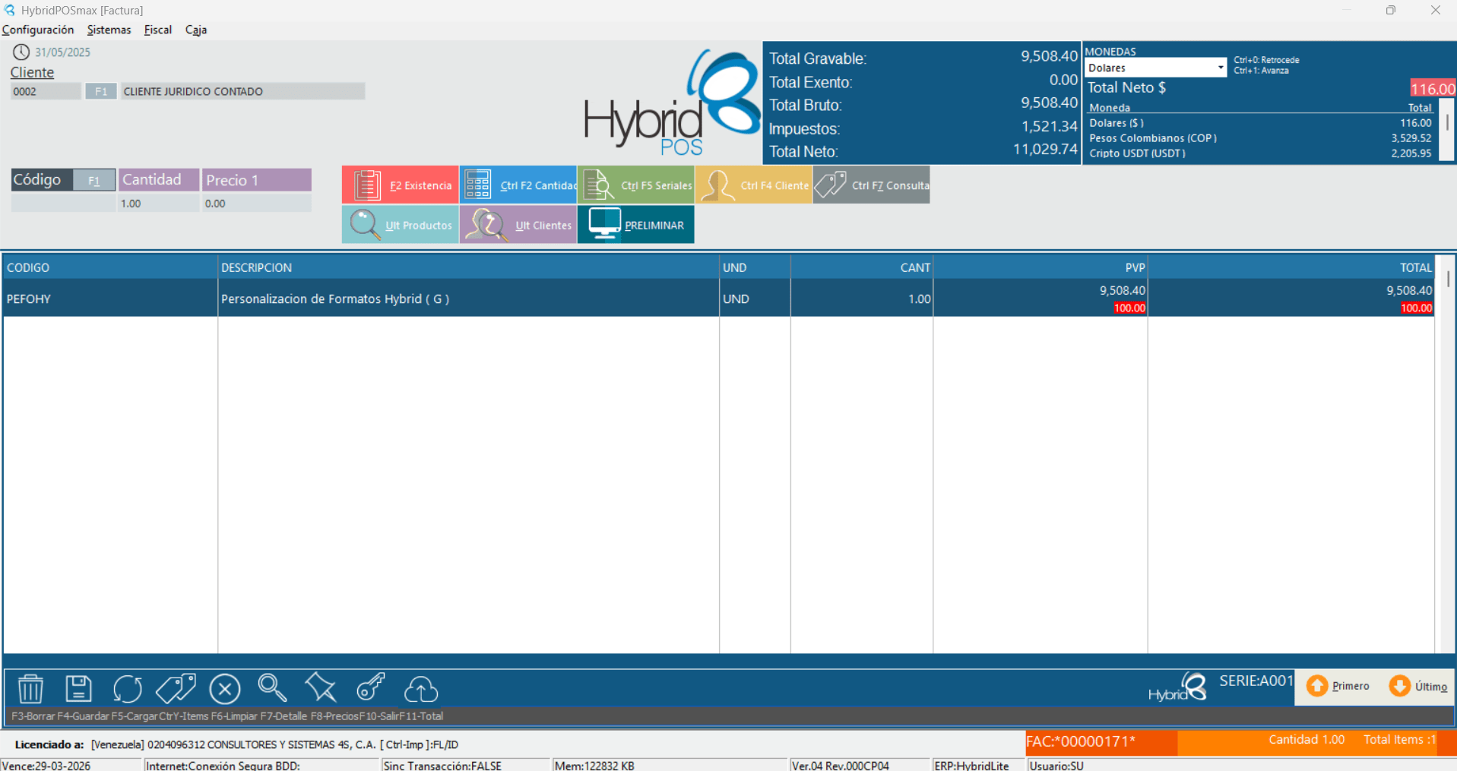Click the SERIE:A001 label
The image size is (1457, 771).
pyautogui.click(x=1256, y=681)
